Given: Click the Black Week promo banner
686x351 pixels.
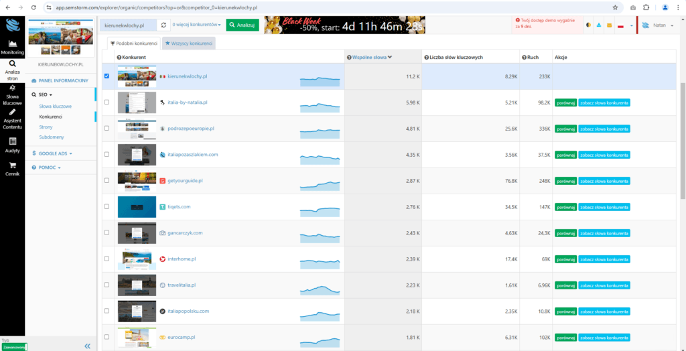Looking at the screenshot, I should [x=344, y=25].
